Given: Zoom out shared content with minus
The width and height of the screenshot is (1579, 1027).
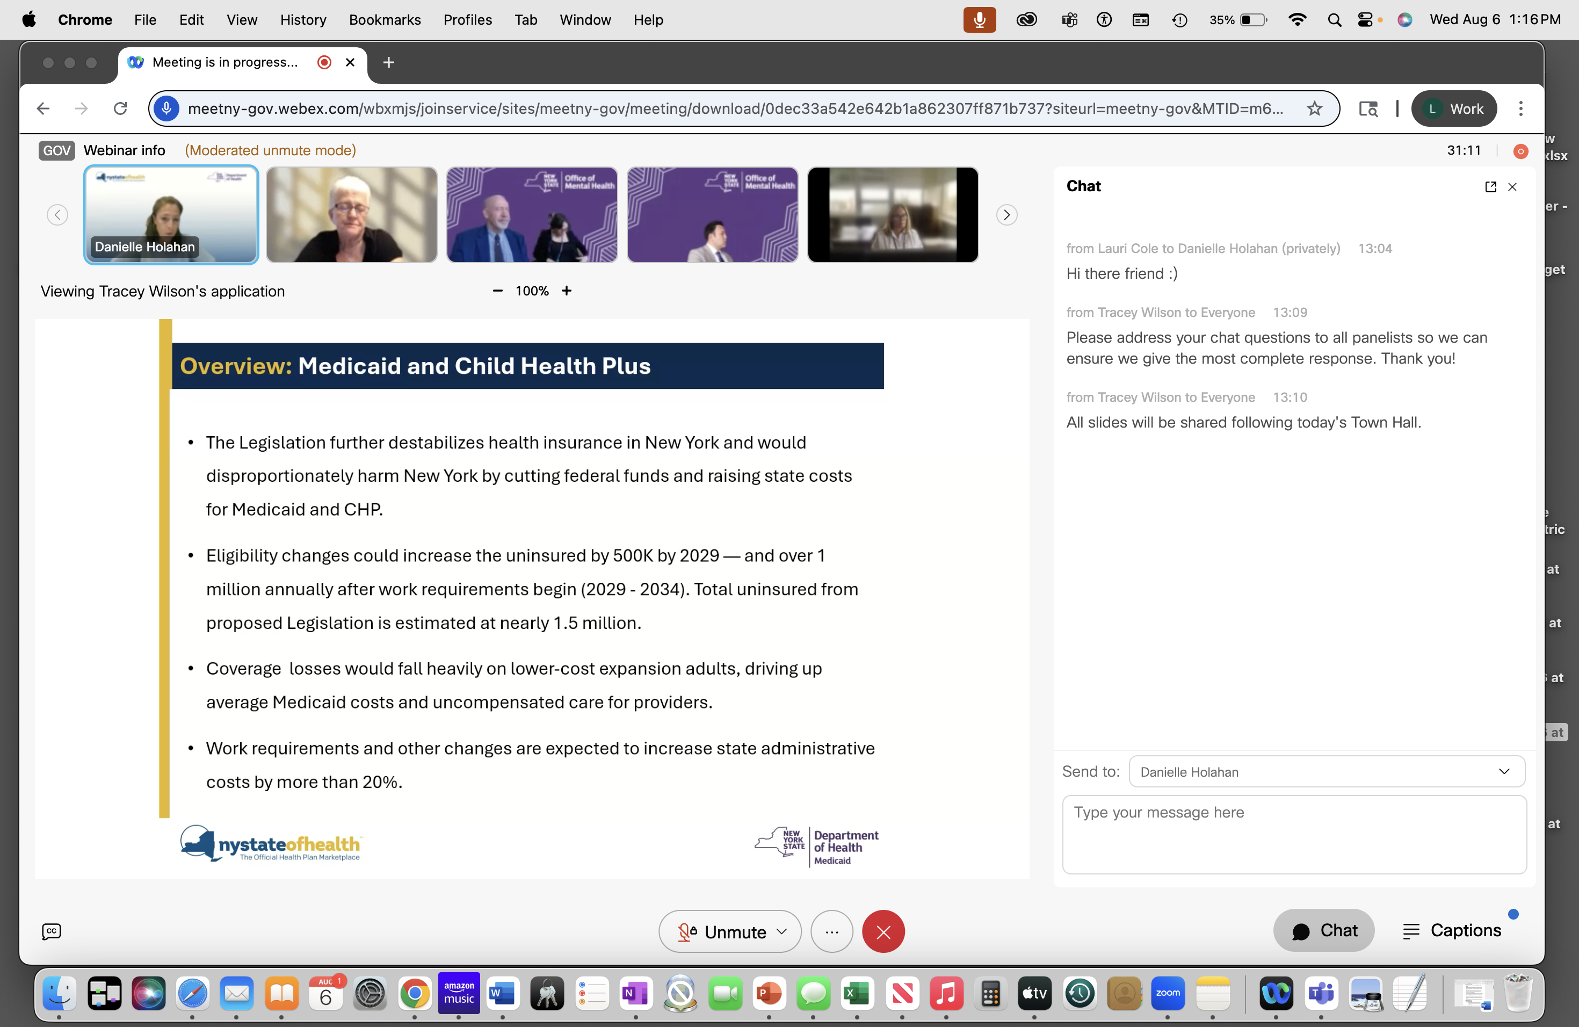Looking at the screenshot, I should [x=497, y=291].
